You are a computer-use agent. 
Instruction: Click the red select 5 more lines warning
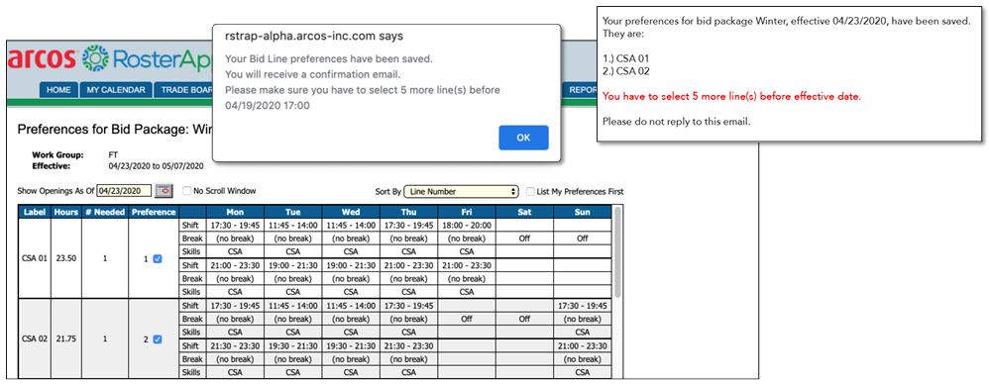click(x=731, y=97)
